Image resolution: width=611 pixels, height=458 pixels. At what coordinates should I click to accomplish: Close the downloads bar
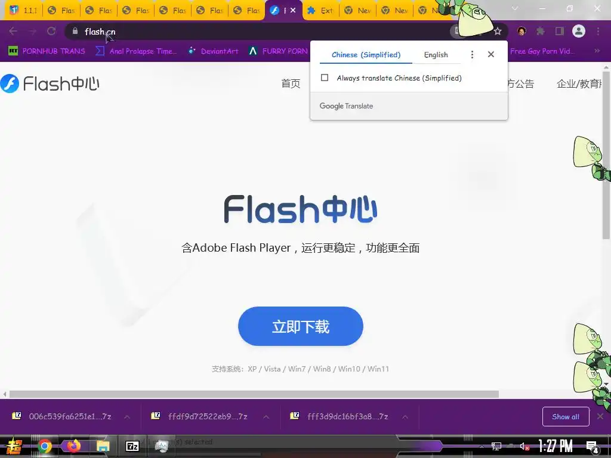pos(600,416)
